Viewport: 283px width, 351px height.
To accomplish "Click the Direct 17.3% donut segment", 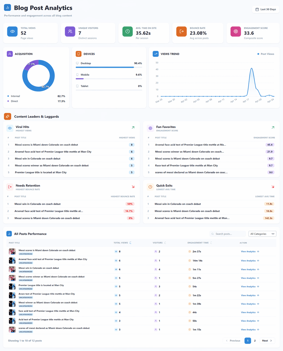I will (x=31, y=64).
